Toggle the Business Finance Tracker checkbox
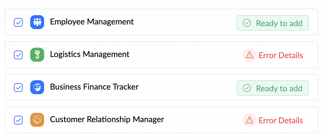This screenshot has height=139, width=324. 18,88
